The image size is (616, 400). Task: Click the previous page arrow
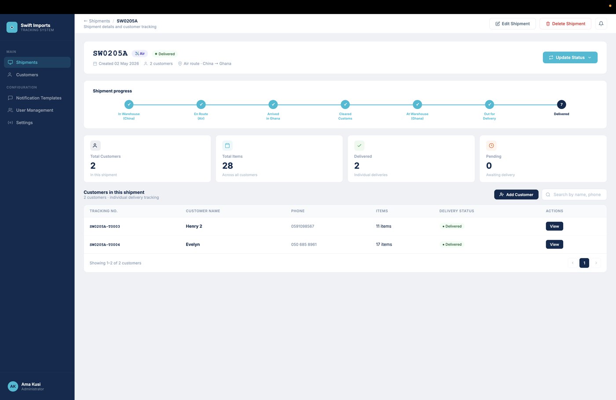pos(572,263)
